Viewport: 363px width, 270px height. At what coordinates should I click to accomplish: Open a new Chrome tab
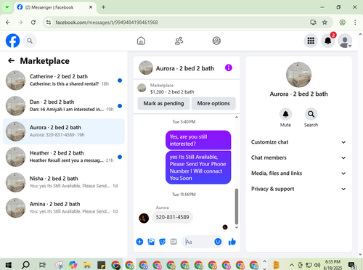[x=103, y=7]
